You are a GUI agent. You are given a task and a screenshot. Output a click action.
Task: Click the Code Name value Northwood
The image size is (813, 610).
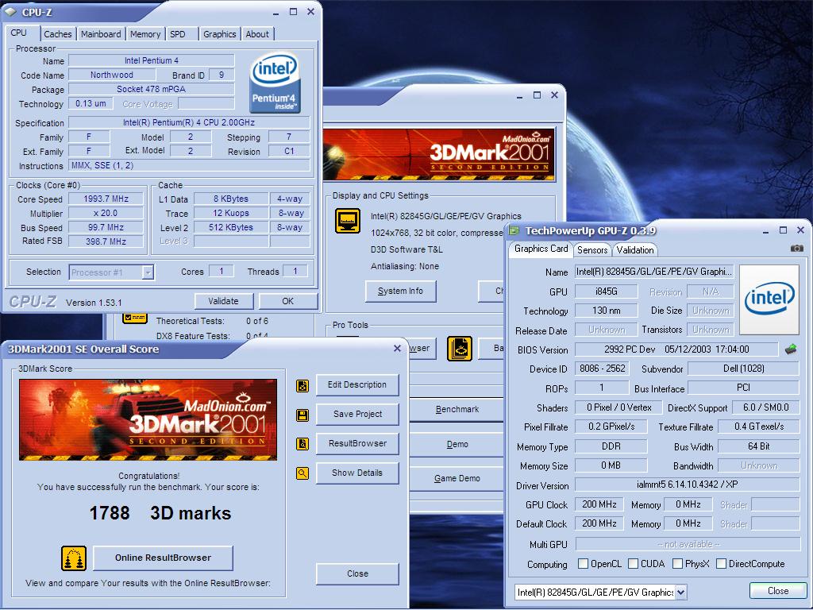(111, 75)
